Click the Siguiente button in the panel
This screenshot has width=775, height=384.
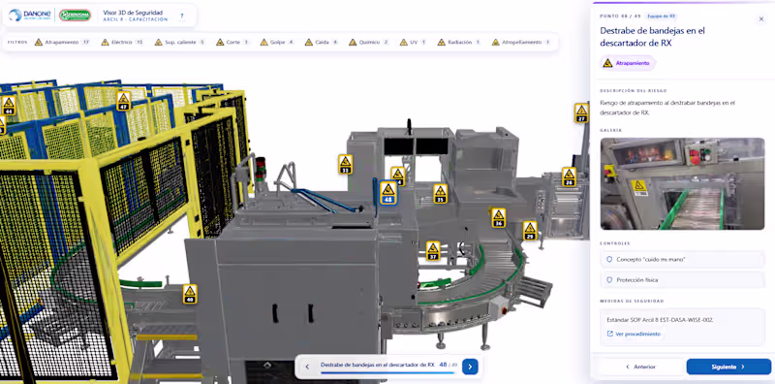point(728,367)
